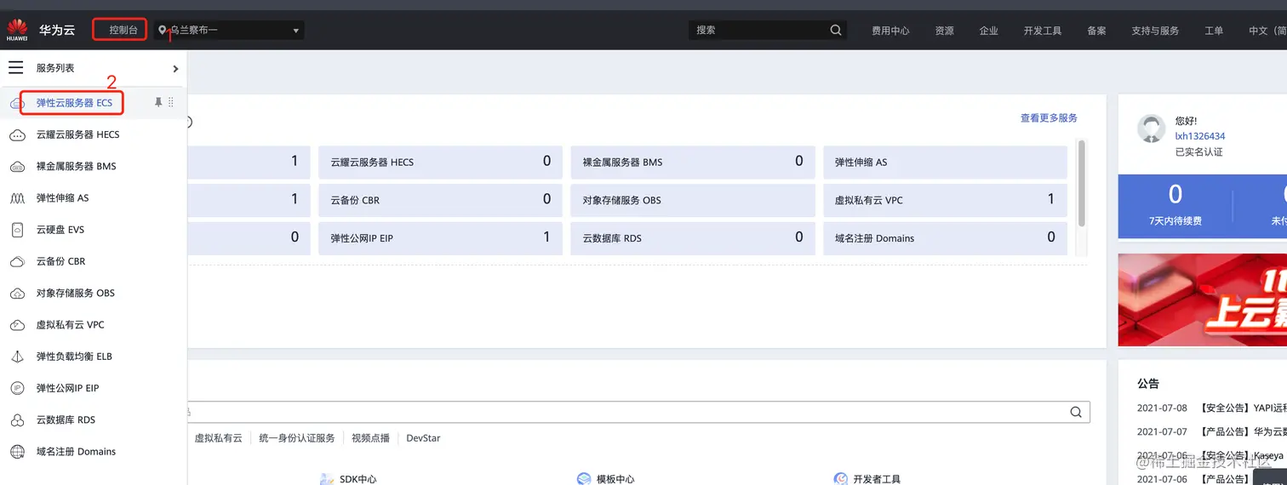Click the scrollbar beside the resource cards
Viewport: 1287px width, 485px height.
pyautogui.click(x=1082, y=183)
